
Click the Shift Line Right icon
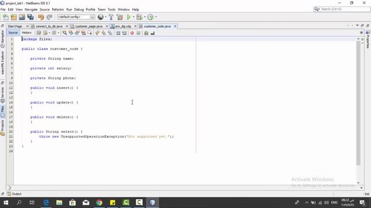tap(124, 33)
